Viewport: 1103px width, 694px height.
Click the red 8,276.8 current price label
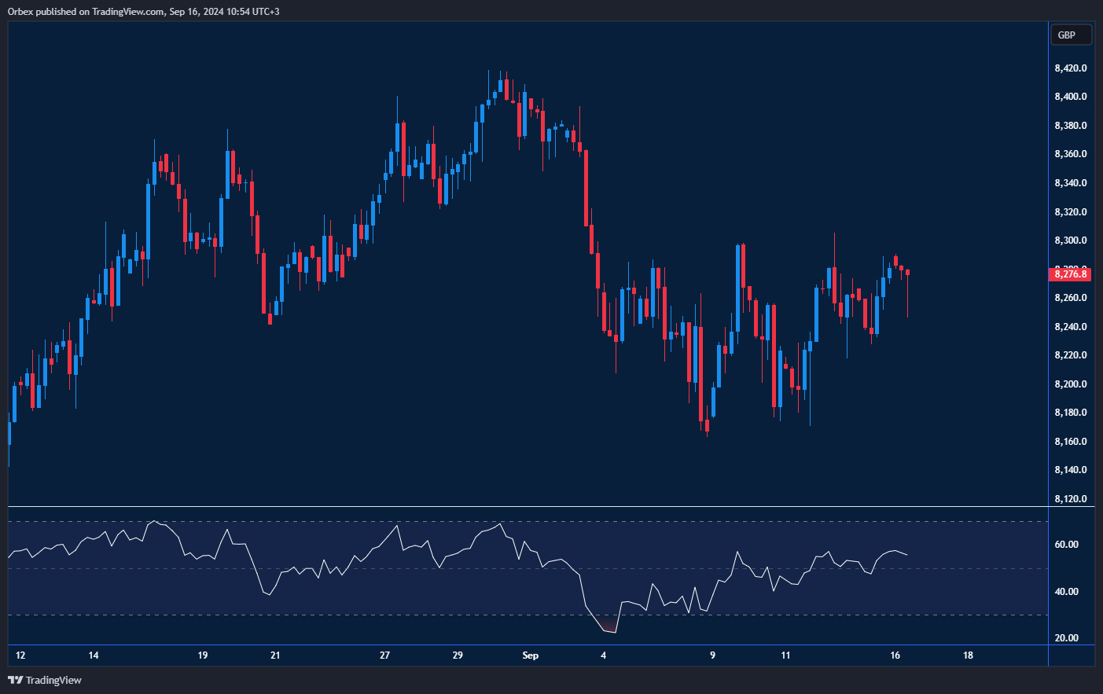pyautogui.click(x=1070, y=274)
